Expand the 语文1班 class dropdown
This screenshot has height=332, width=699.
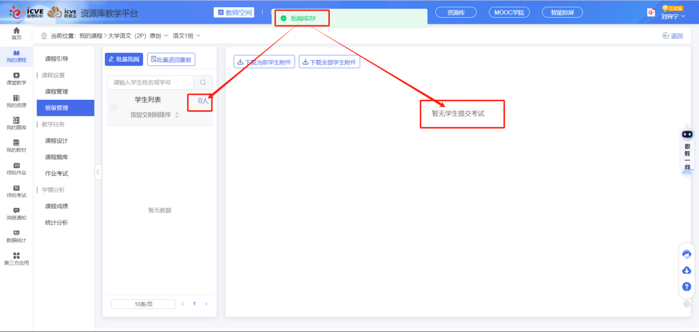198,36
